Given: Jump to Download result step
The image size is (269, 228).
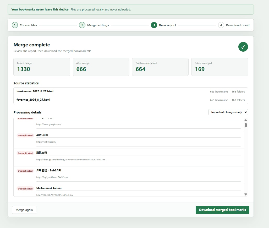Looking at the screenshot, I should coord(238,25).
